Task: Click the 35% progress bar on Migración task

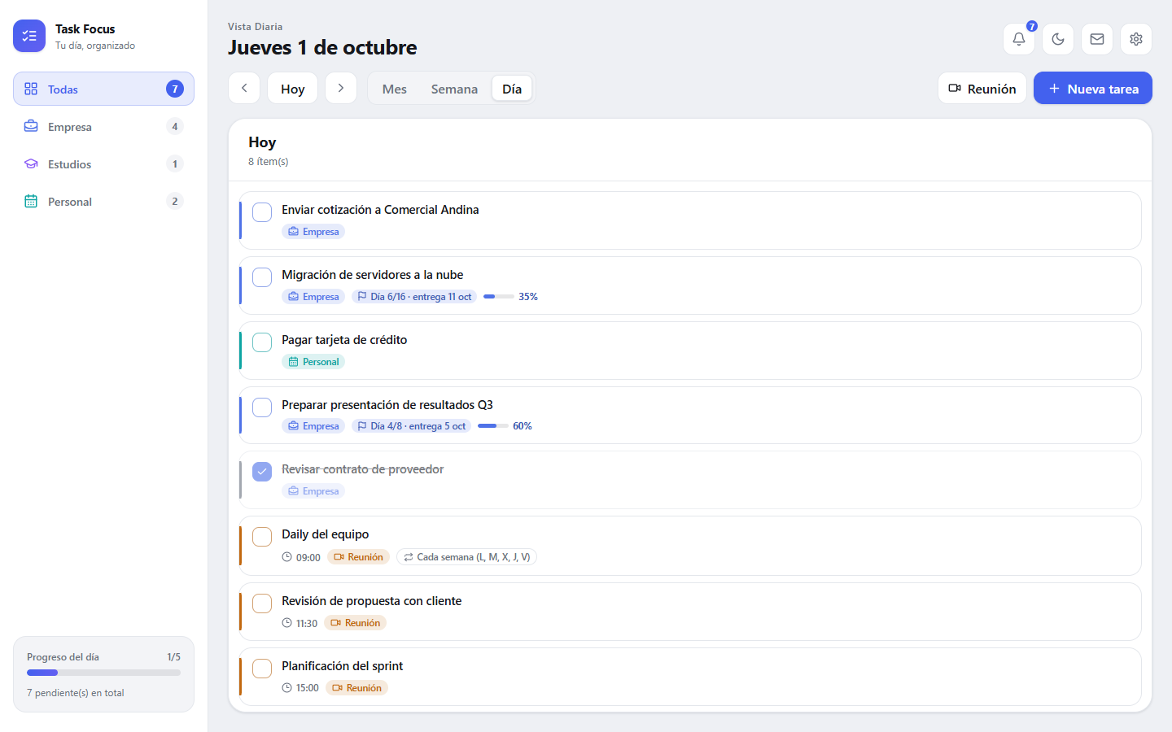Action: coord(499,297)
